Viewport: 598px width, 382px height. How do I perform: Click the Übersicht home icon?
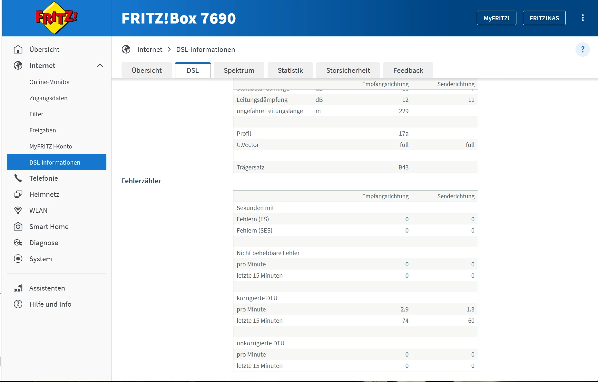18,49
